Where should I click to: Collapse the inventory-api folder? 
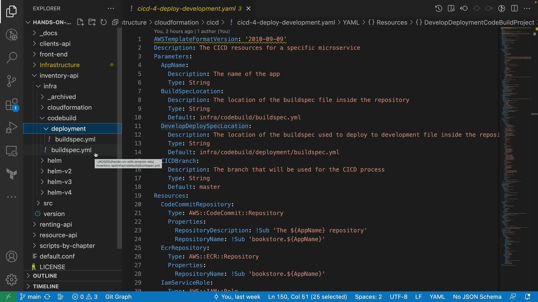coord(59,75)
